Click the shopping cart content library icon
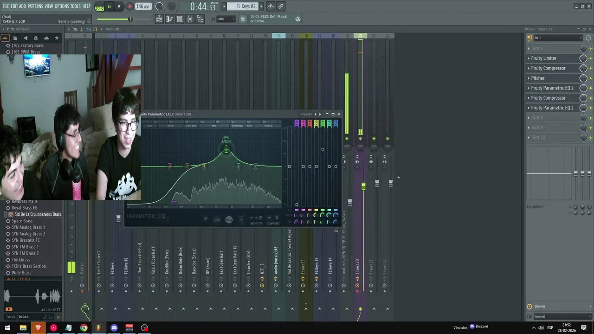The width and height of the screenshot is (594, 334). (242, 19)
